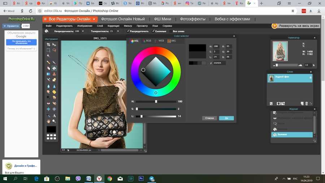Click the Нравится like button
The width and height of the screenshot is (325, 183).
[11, 26]
